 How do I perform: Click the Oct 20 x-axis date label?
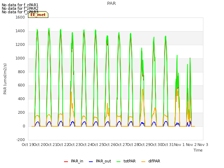click(40, 145)
